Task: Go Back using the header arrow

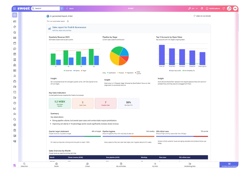Action: [70, 8]
